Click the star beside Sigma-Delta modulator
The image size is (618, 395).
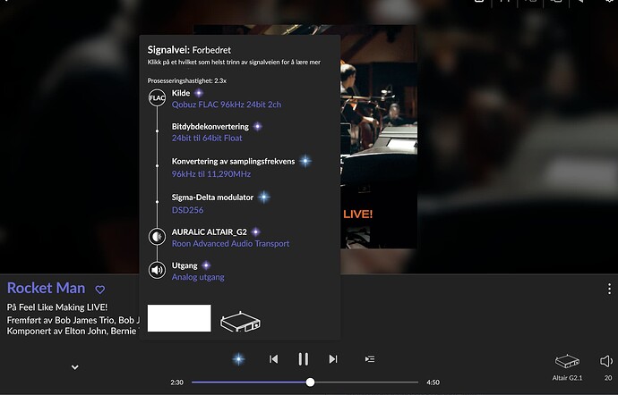263,197
